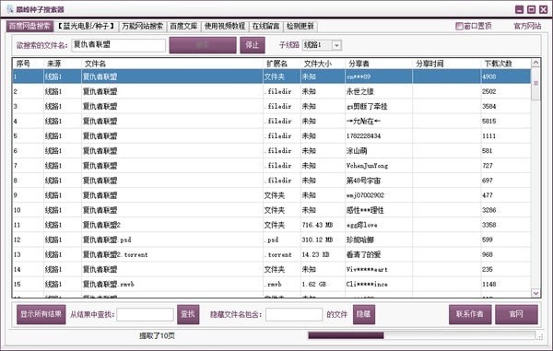Switch to the 百度网盘搜索 tab
This screenshot has width=553, height=351.
[29, 26]
